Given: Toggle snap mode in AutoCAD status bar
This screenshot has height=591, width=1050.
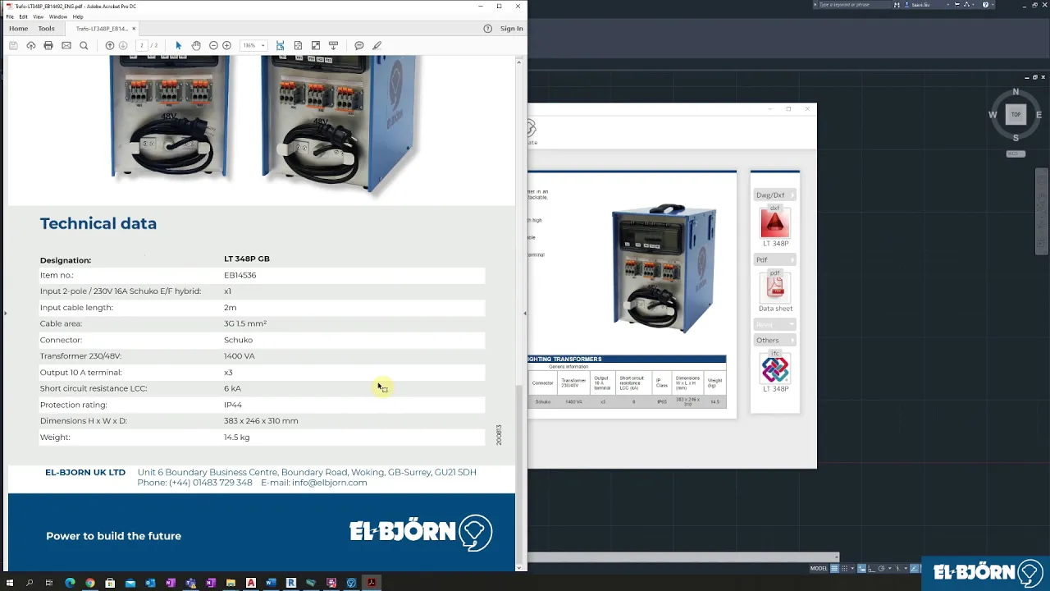Looking at the screenshot, I should point(845,568).
